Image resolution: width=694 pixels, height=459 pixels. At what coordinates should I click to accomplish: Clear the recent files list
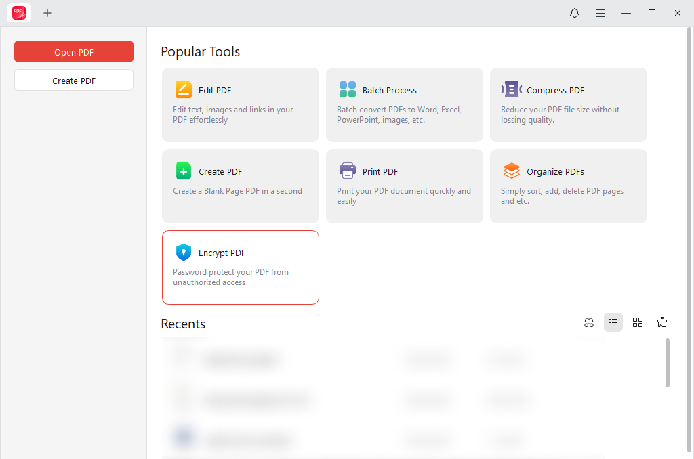tap(662, 322)
